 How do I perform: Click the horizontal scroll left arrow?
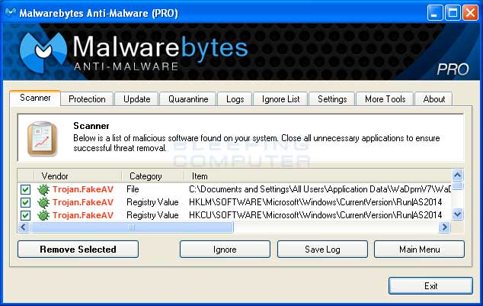pyautogui.click(x=24, y=227)
